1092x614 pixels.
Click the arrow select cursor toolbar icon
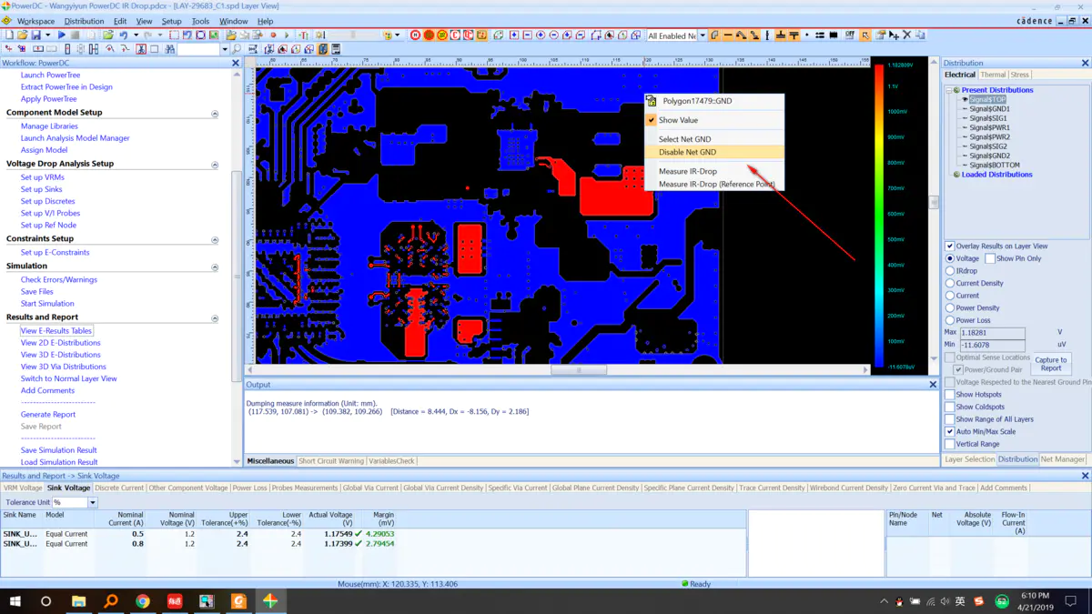865,35
